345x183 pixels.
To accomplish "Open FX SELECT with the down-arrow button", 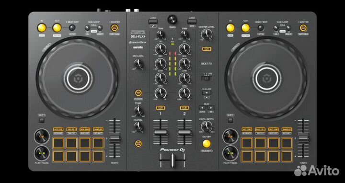I will click(x=207, y=93).
